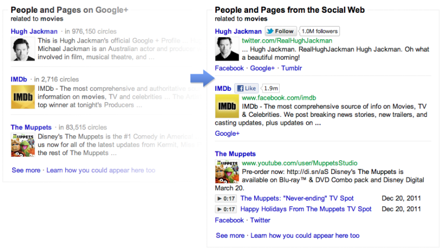Click Hugh Jackman's photo in right panel

coord(226,49)
